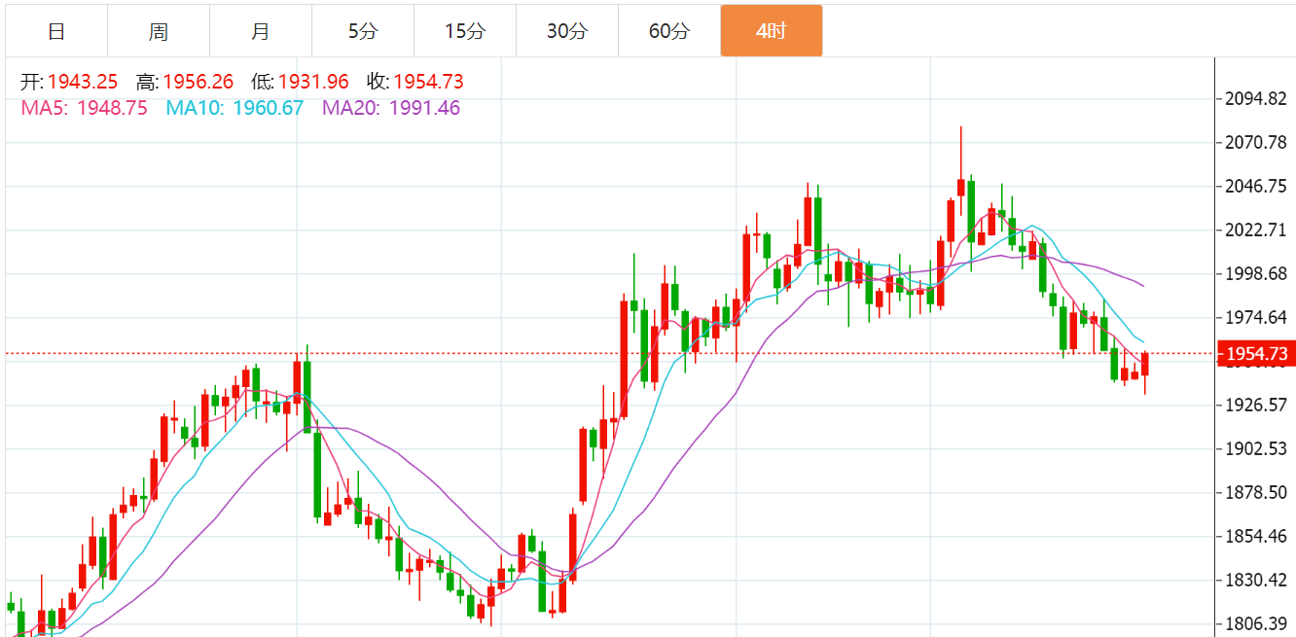This screenshot has width=1296, height=637.
Task: Click the 1878.50 price axis label
Action: 1256,492
